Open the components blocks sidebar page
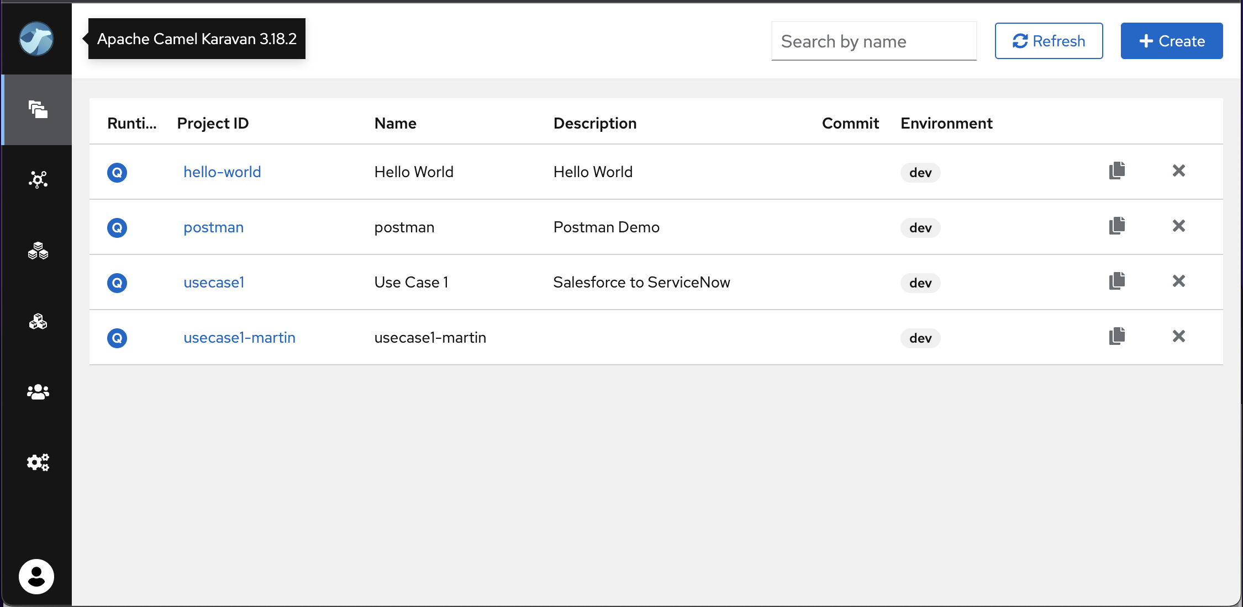The width and height of the screenshot is (1243, 607). [38, 322]
